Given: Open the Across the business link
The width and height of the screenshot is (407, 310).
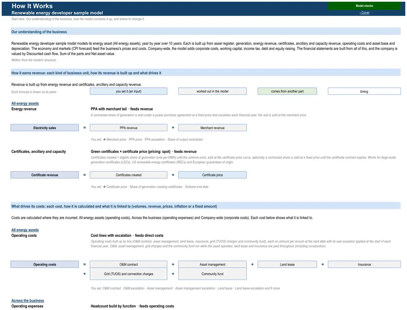Looking at the screenshot, I should (27, 301).
